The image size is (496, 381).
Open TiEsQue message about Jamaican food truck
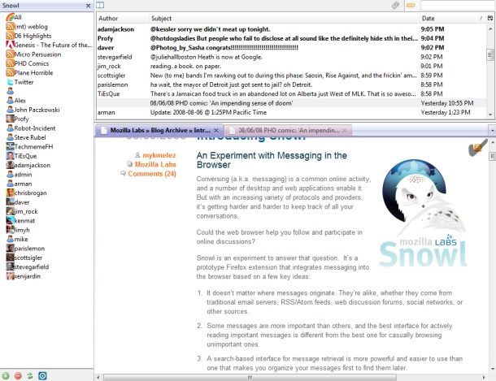(291, 94)
